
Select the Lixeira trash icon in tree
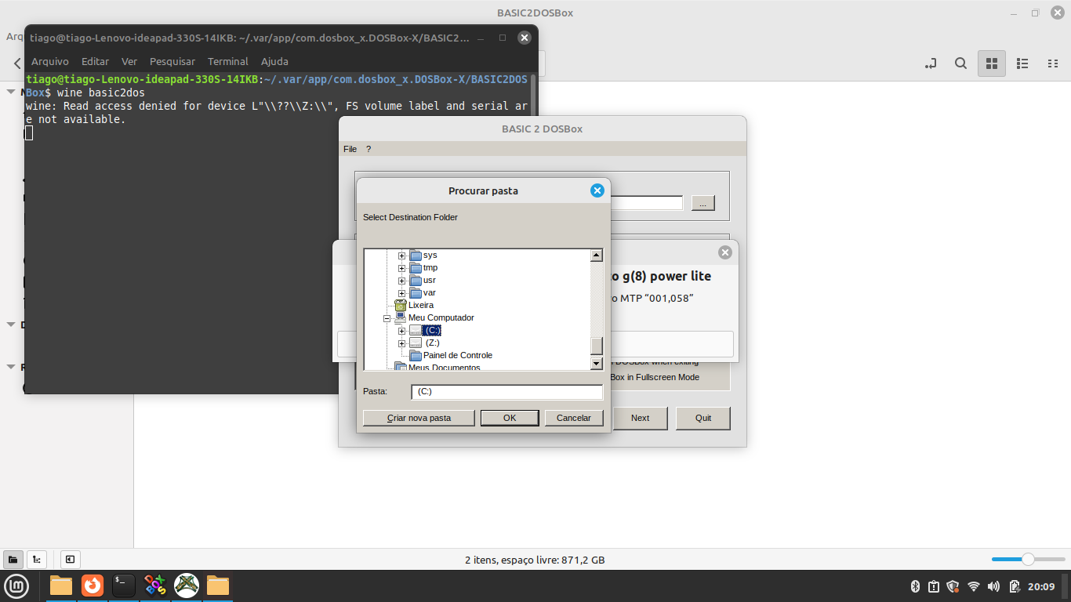coord(401,305)
